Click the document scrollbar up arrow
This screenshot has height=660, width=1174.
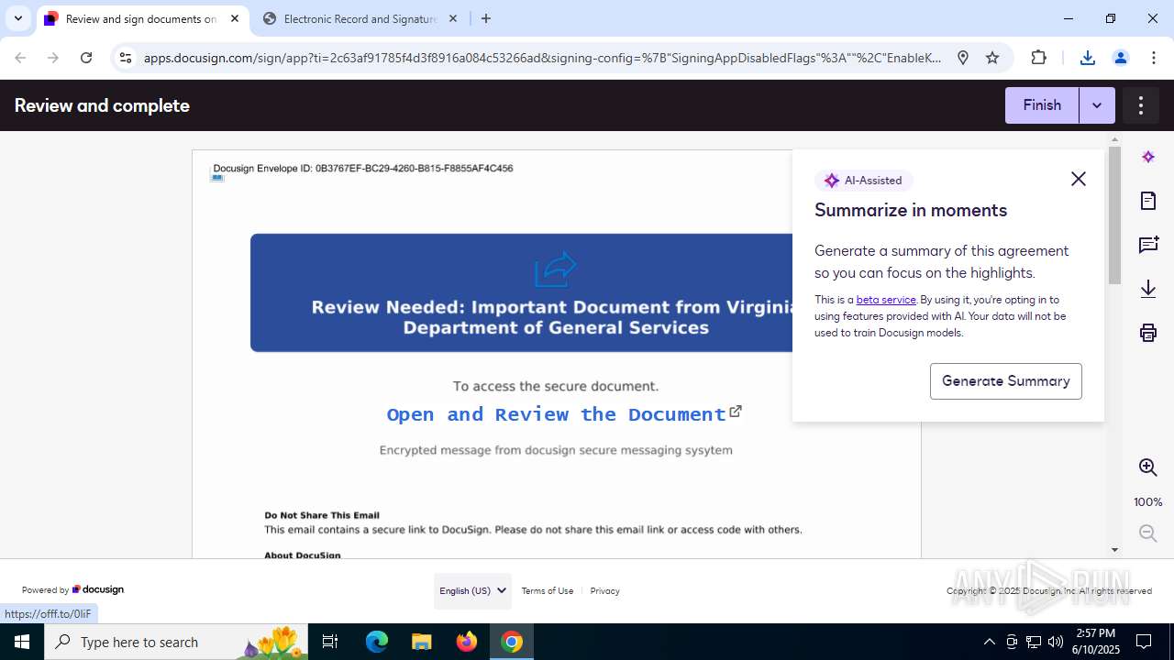(1114, 141)
